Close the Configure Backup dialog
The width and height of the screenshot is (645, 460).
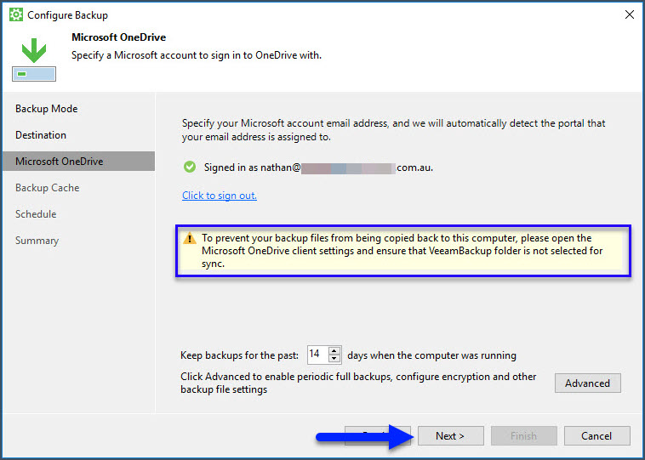[x=629, y=14]
